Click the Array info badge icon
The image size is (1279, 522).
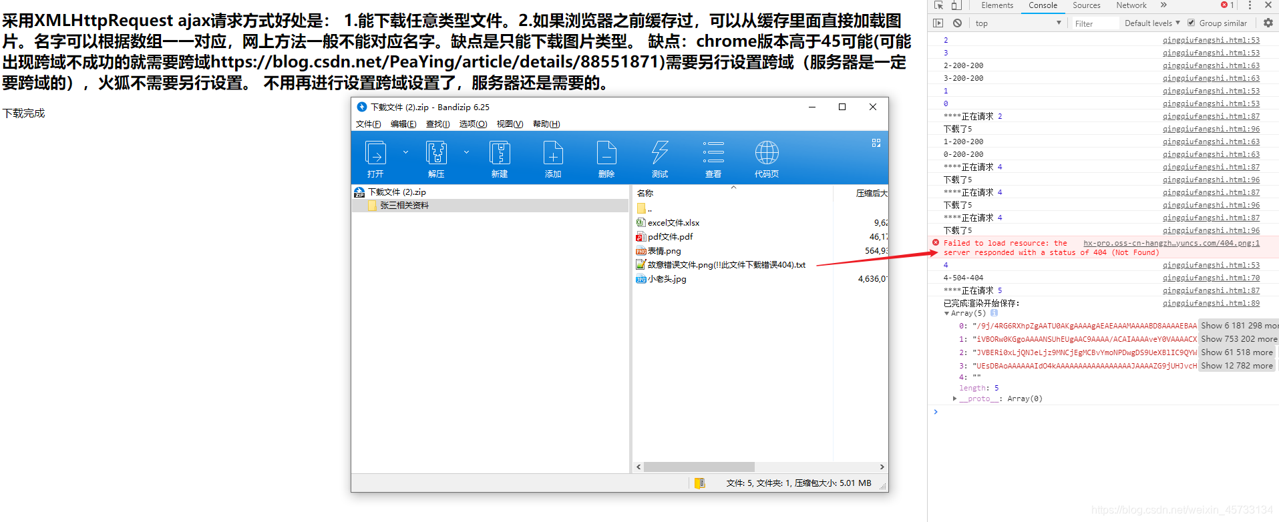[994, 313]
